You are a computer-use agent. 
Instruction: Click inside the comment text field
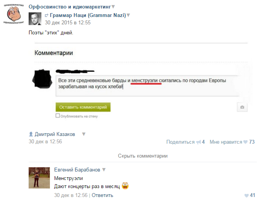(147, 86)
